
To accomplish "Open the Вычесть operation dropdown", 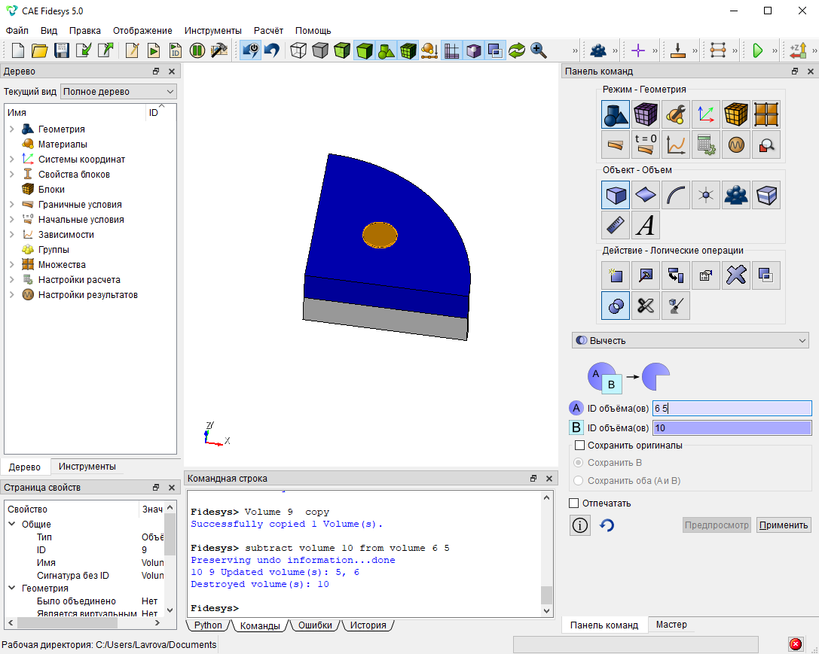I will point(690,341).
